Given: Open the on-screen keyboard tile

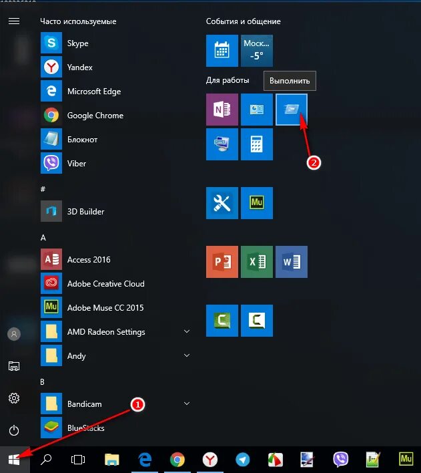Looking at the screenshot, I should pyautogui.click(x=222, y=144).
